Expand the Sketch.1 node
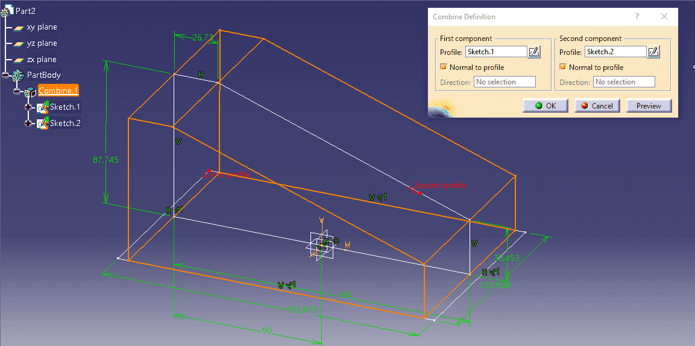 click(28, 107)
